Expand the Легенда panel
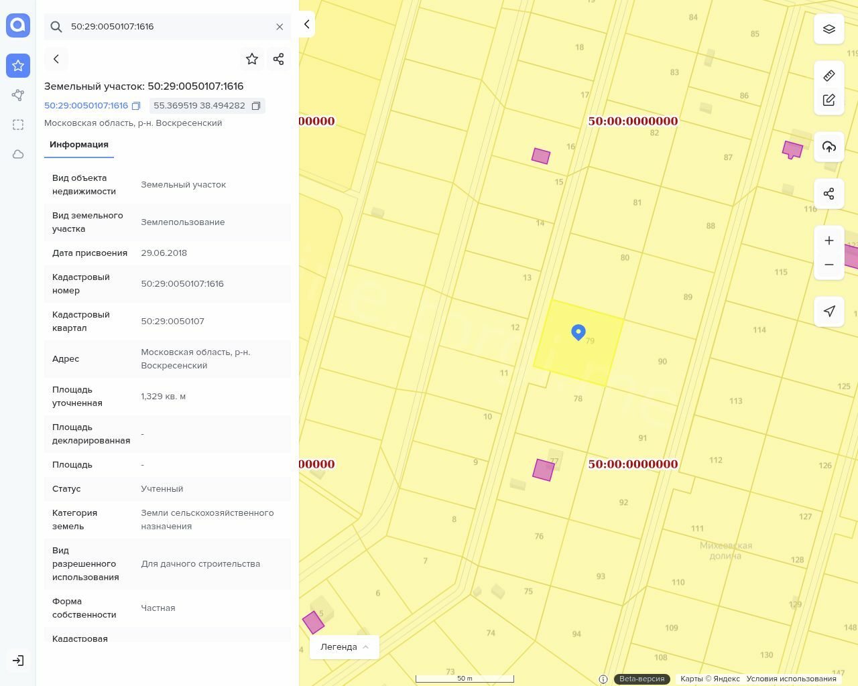The height and width of the screenshot is (686, 858). [344, 647]
